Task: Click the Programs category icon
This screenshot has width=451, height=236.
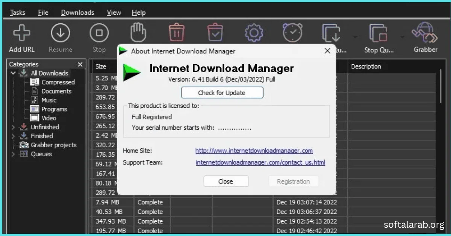Action: pos(35,109)
